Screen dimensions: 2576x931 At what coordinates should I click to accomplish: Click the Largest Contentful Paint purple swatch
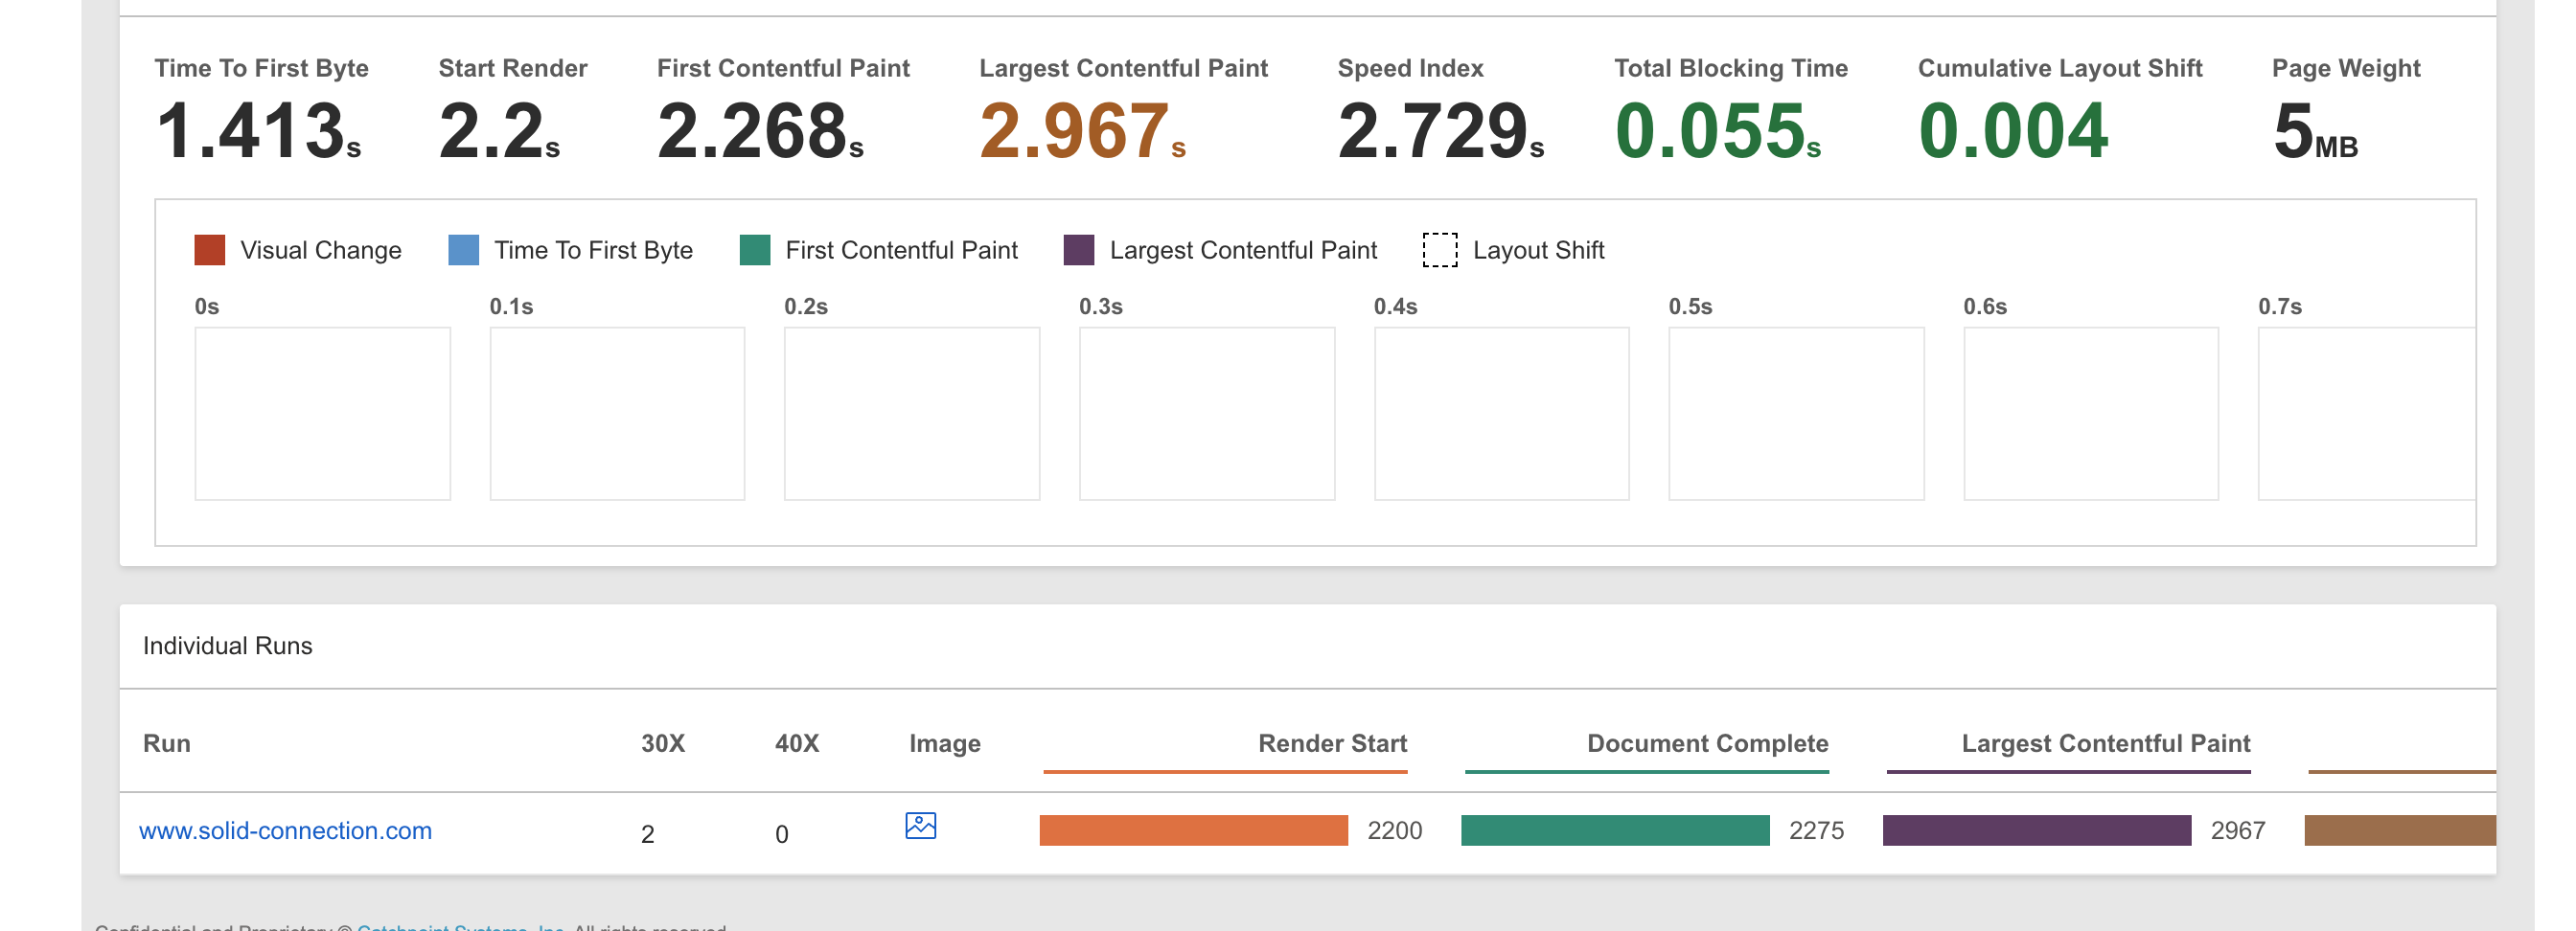point(1078,250)
